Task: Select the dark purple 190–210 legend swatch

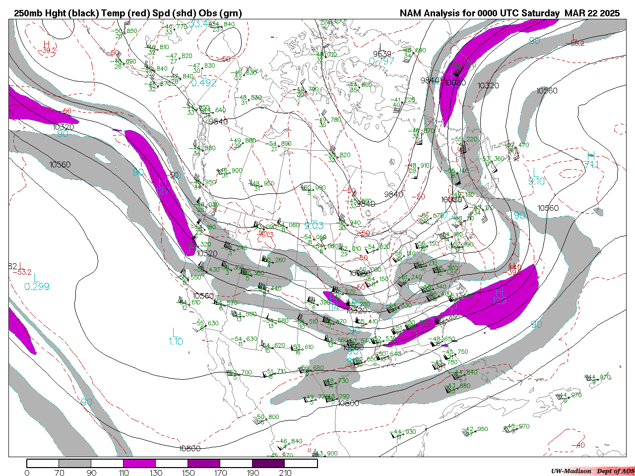Action: [x=268, y=464]
